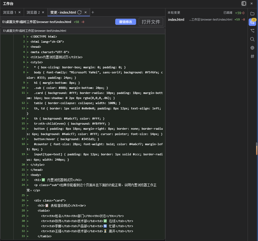
Task: Click line 6 containing <style>
Action: (37, 62)
